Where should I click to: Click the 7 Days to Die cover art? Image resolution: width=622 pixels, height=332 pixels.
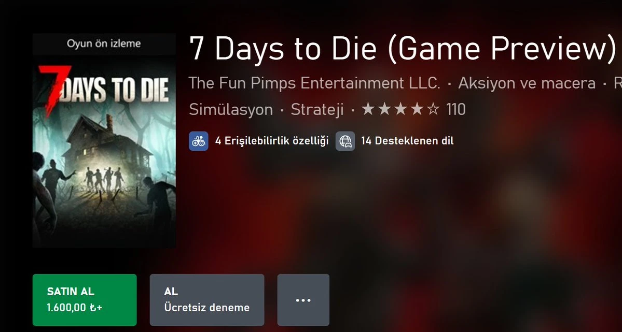(x=104, y=151)
